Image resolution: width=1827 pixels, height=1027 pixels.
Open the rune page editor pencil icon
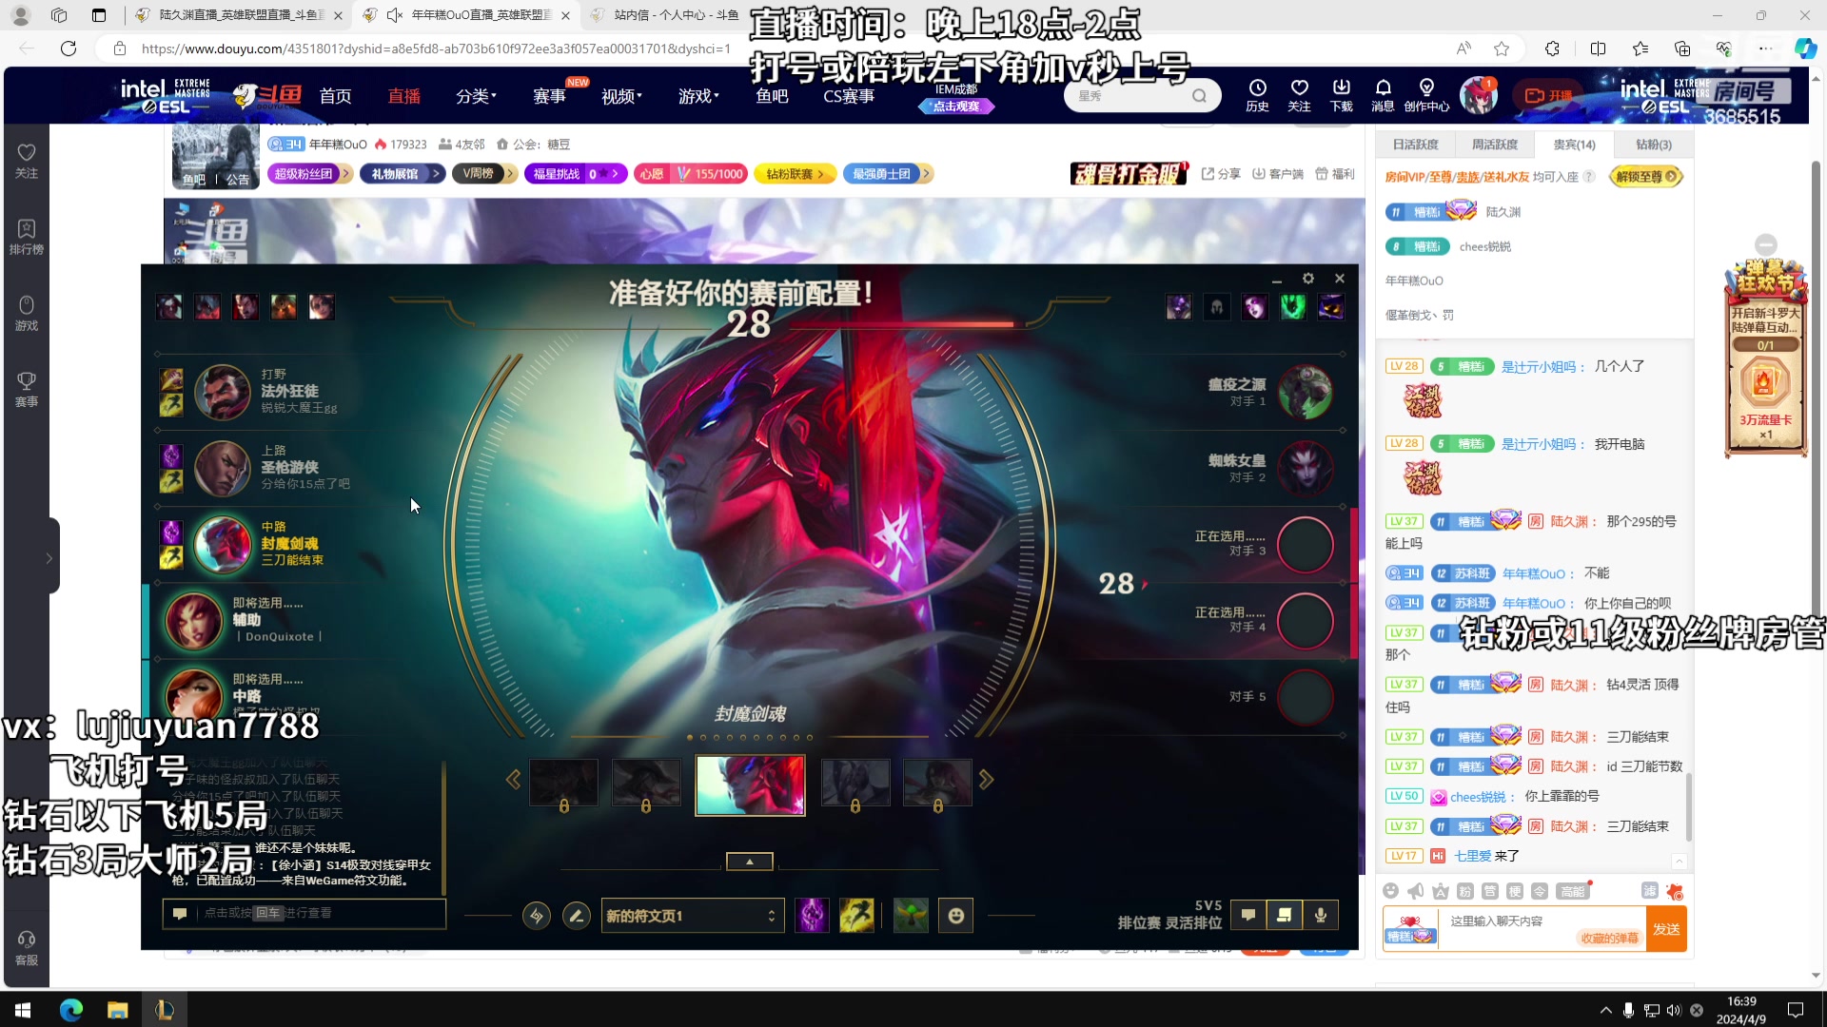[x=576, y=916]
